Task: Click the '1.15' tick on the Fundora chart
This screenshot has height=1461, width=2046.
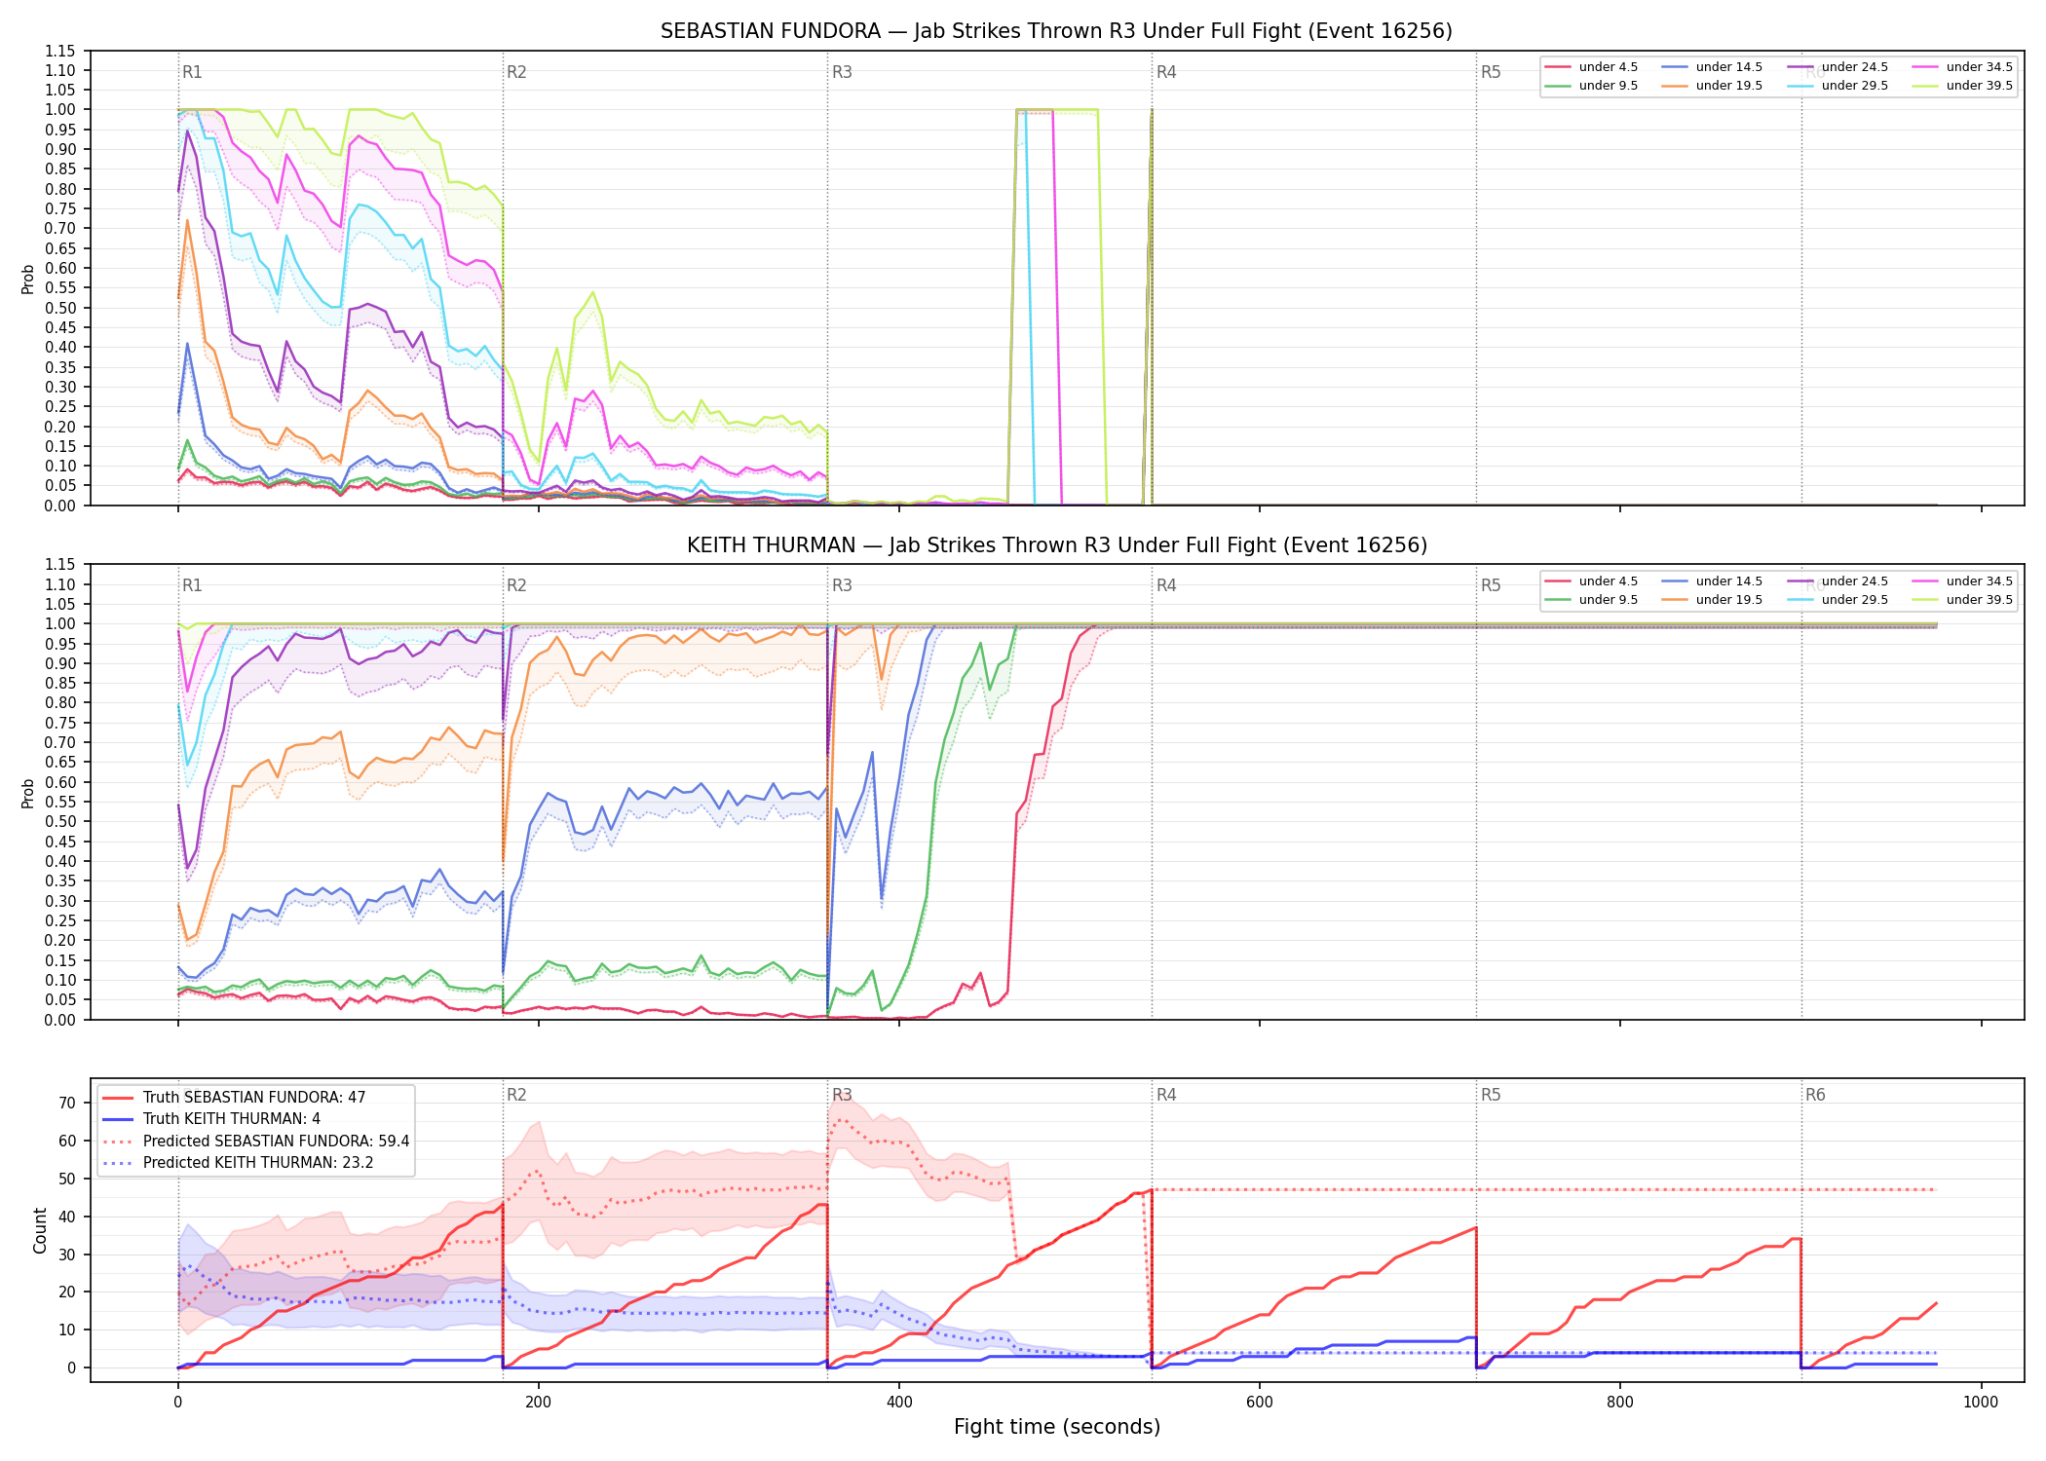Action: coord(59,51)
